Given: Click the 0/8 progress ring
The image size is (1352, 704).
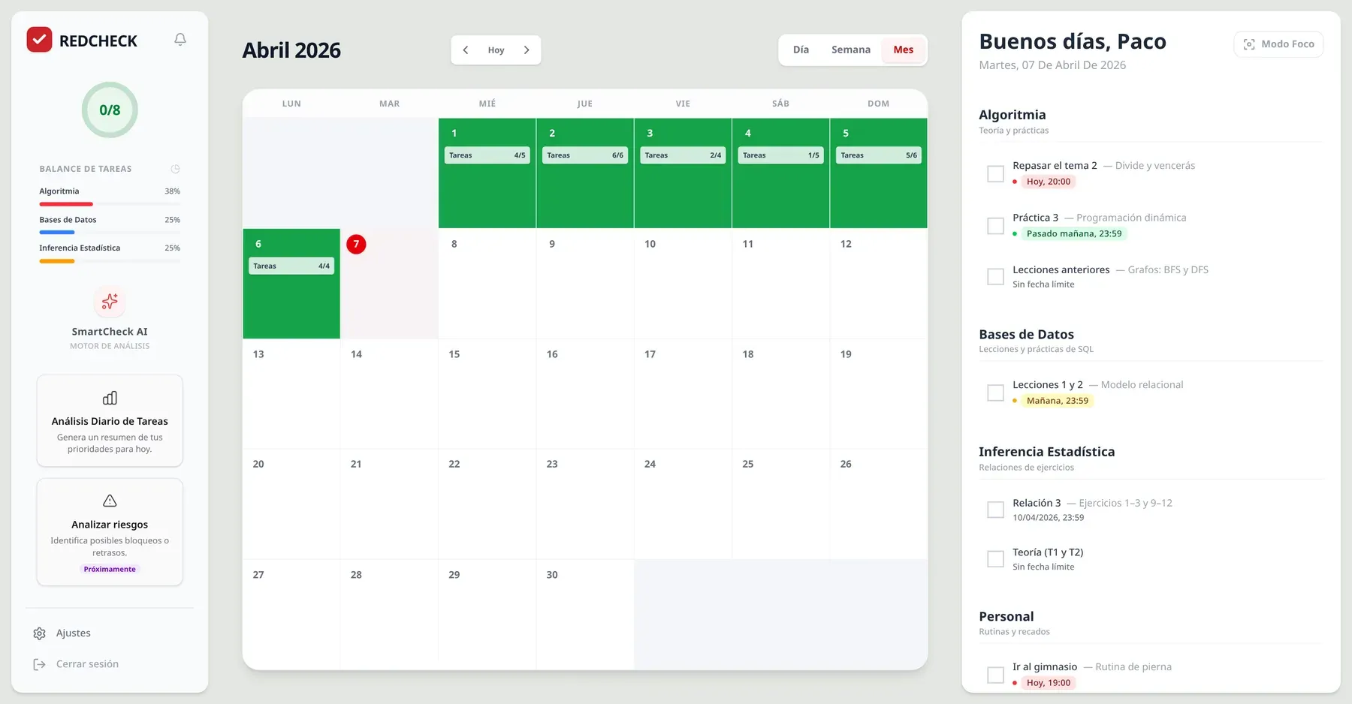Looking at the screenshot, I should tap(110, 110).
